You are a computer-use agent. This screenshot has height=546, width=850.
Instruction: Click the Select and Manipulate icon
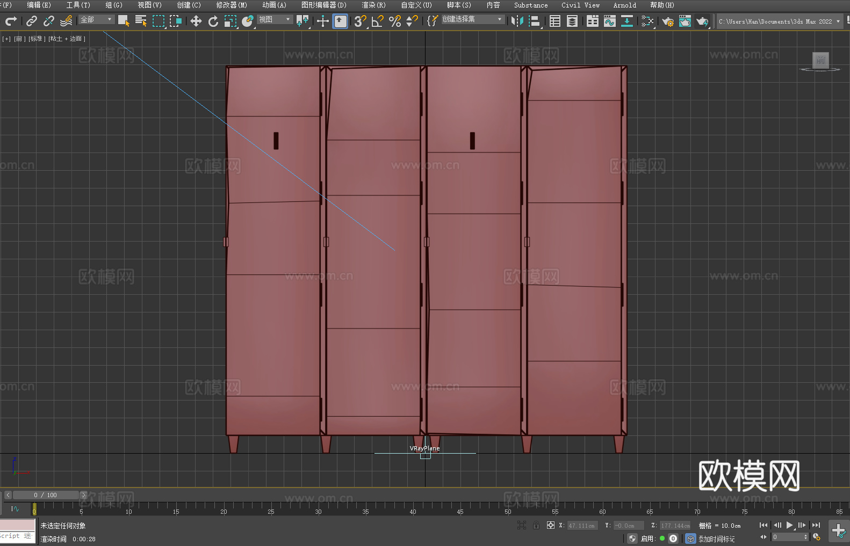(323, 21)
